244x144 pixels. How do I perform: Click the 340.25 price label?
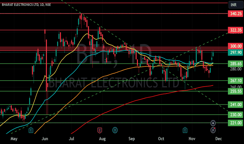[x=235, y=14]
